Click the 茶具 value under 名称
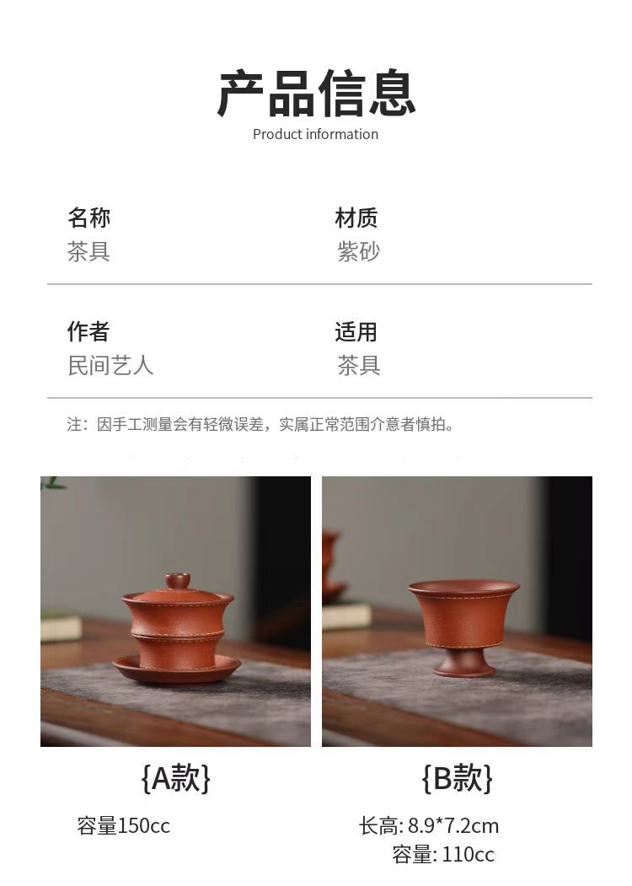Screen dimensions: 632x886 pos(88,251)
